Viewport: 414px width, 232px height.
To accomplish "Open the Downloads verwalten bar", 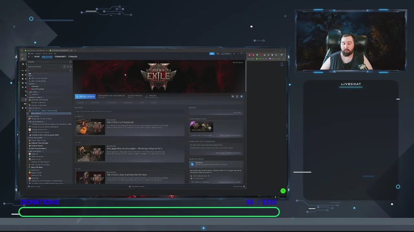I will click(x=137, y=187).
